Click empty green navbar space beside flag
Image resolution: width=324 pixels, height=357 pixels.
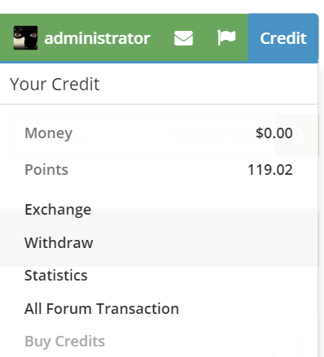coord(242,38)
